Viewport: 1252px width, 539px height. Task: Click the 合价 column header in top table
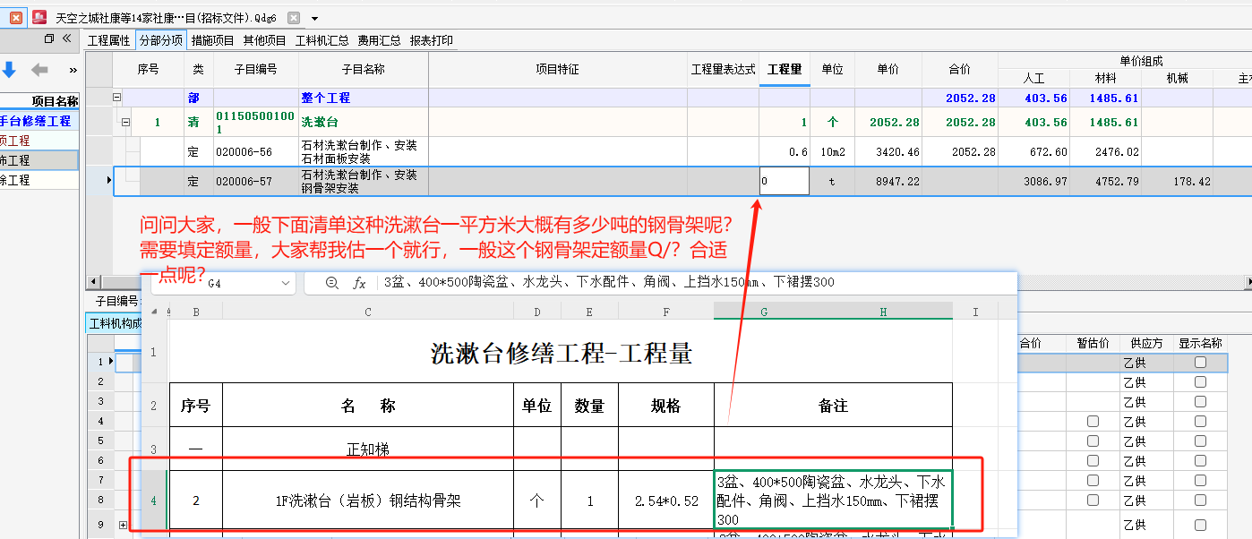click(960, 70)
